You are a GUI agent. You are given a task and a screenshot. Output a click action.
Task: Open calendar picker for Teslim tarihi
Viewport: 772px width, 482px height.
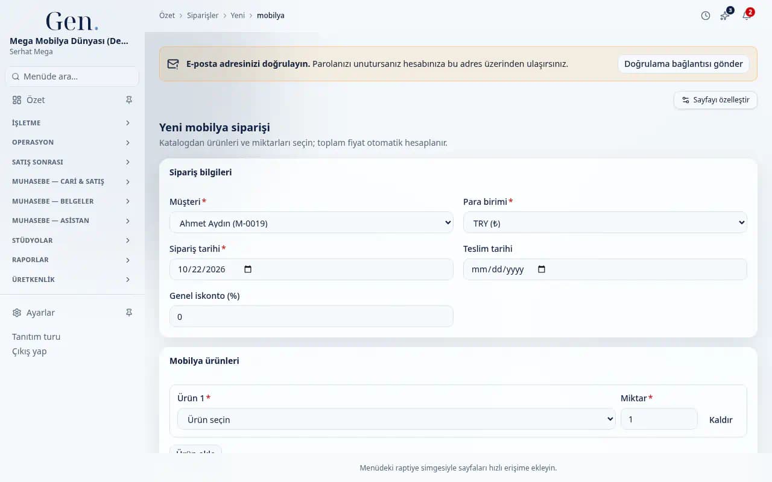[x=542, y=269]
